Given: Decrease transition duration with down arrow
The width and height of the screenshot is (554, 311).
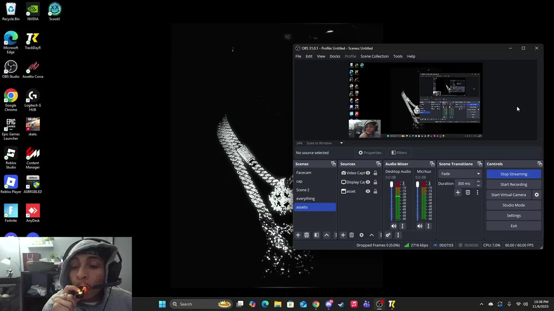Looking at the screenshot, I should [x=478, y=185].
